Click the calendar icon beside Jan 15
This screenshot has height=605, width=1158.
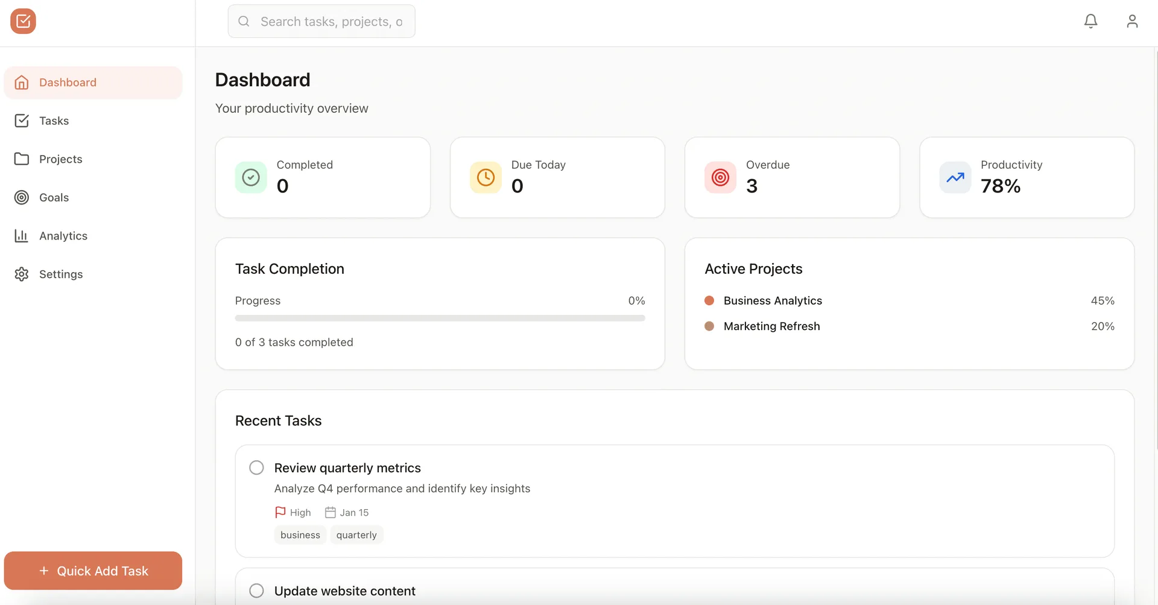tap(330, 512)
